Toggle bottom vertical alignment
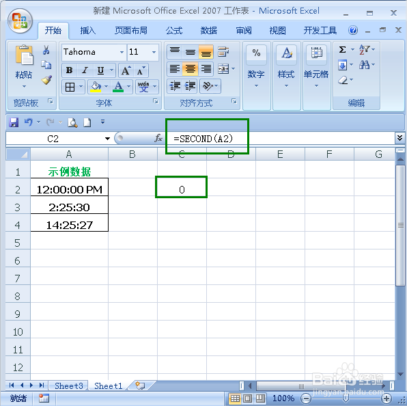Viewport: 407px width, 406px height. [206, 52]
